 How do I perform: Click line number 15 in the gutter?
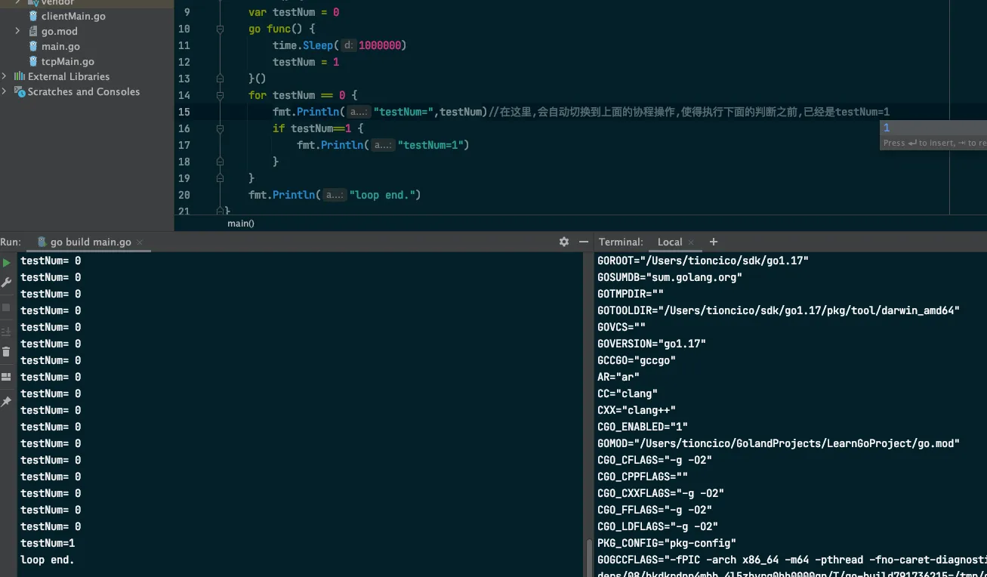184,112
